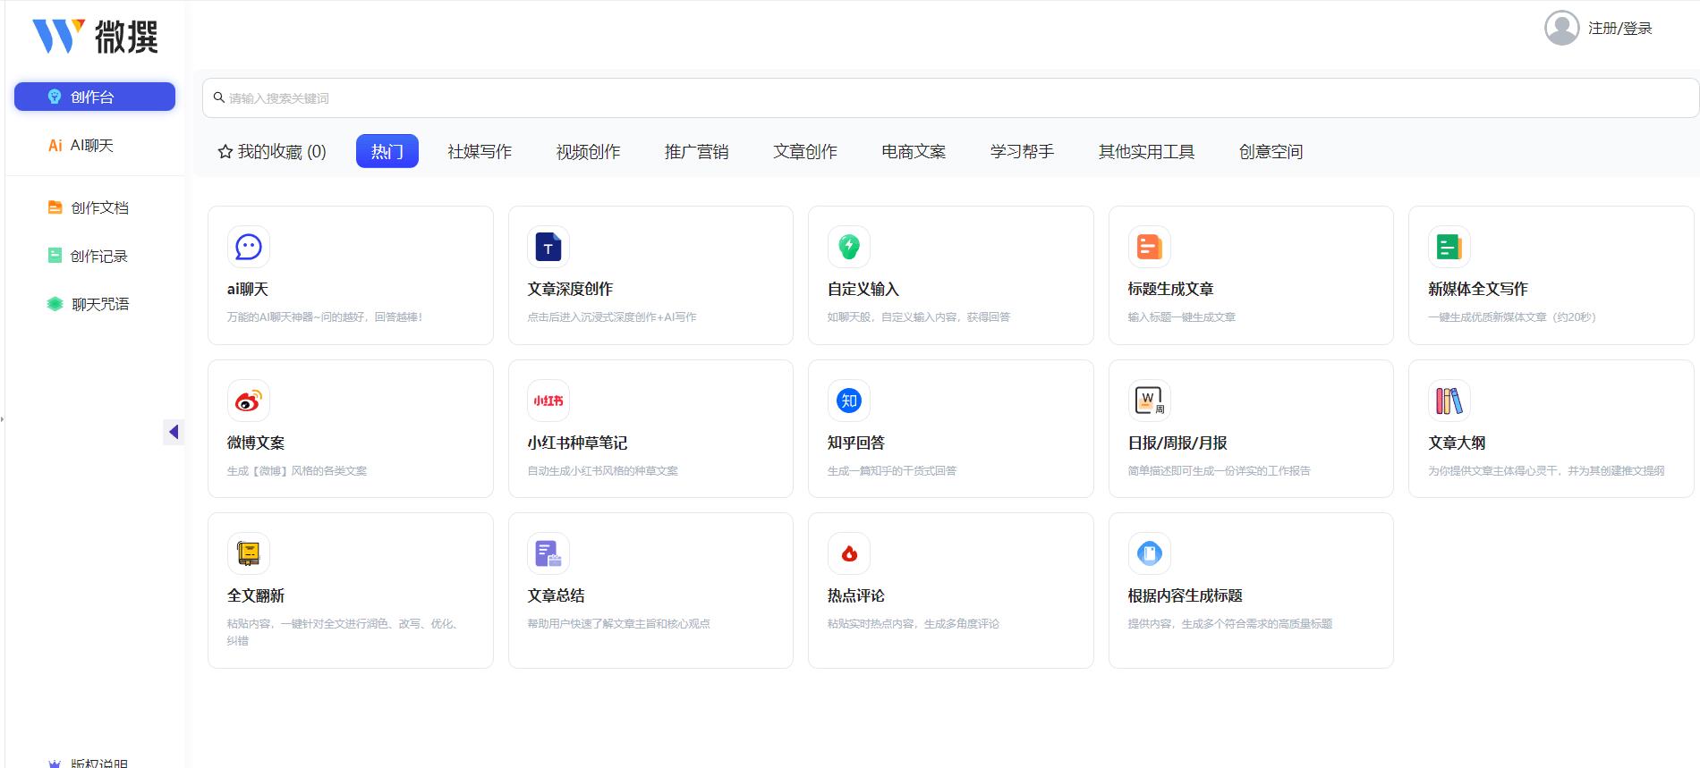Open the 小红书种草笔记 icon
Image resolution: width=1700 pixels, height=768 pixels.
click(x=548, y=401)
